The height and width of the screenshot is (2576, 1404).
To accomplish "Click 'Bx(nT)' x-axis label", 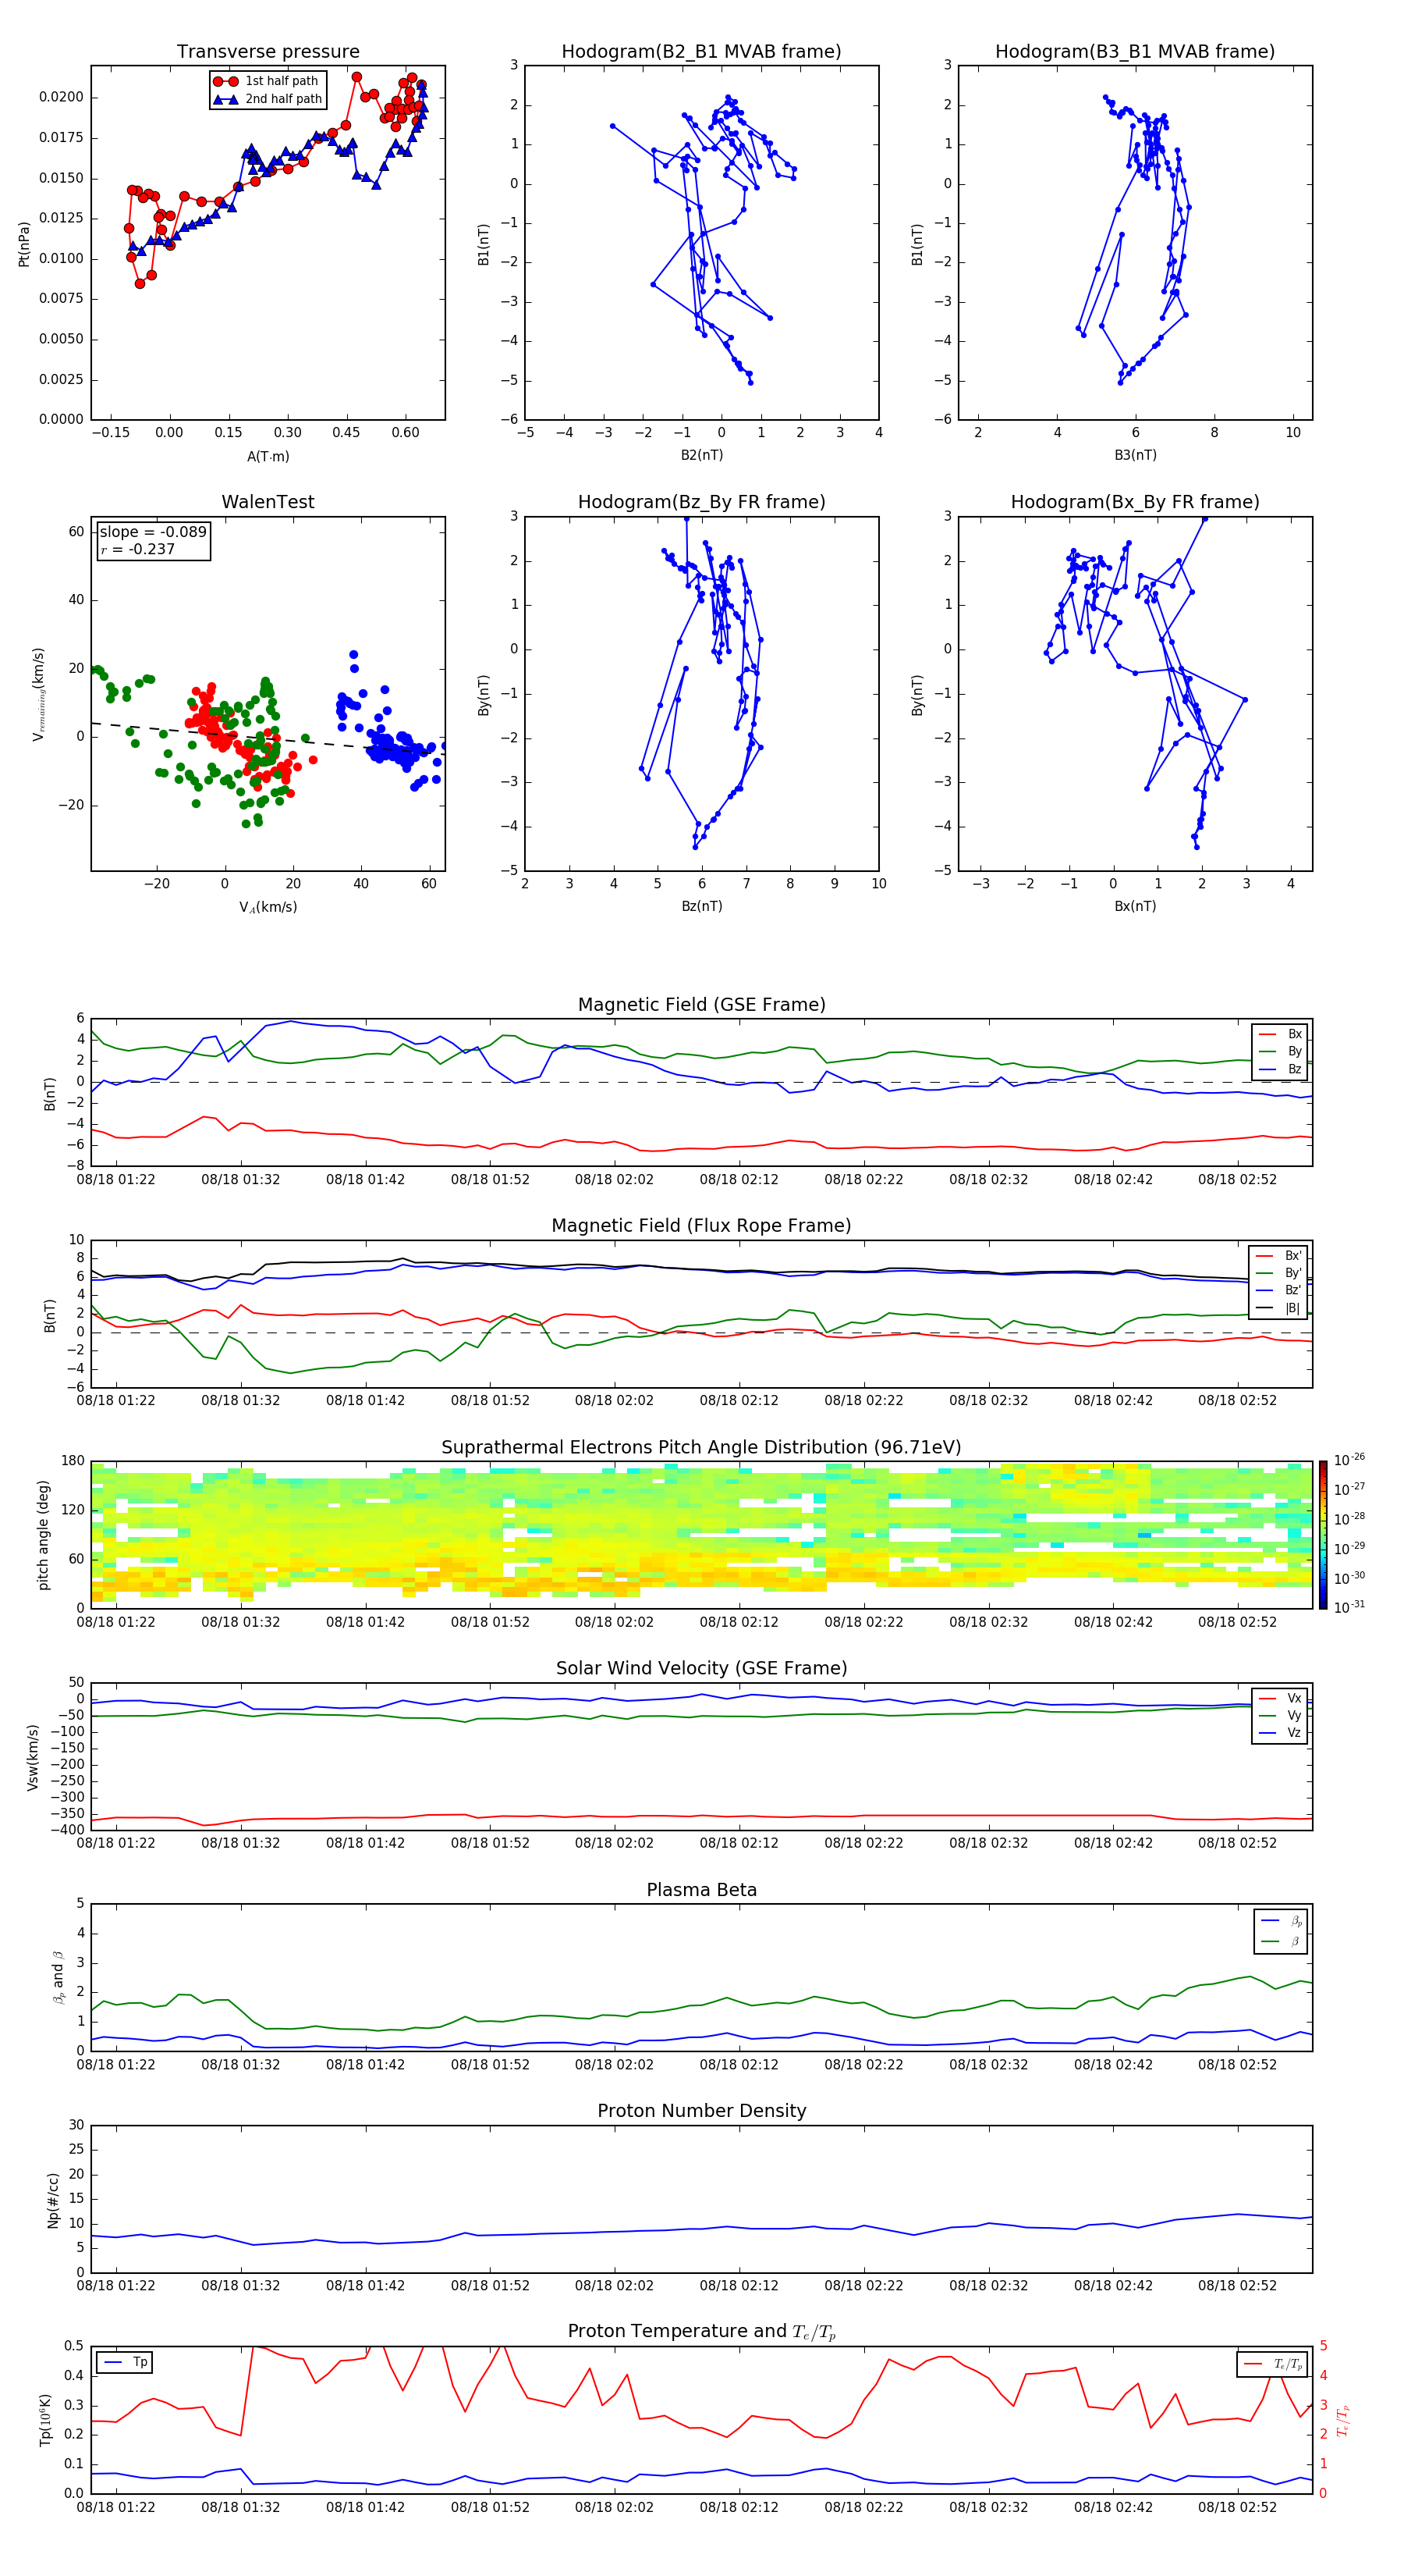I will tap(1135, 906).
